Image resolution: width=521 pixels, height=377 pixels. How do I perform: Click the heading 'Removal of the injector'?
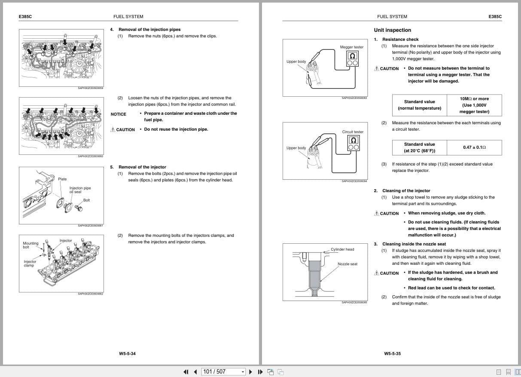(x=142, y=167)
